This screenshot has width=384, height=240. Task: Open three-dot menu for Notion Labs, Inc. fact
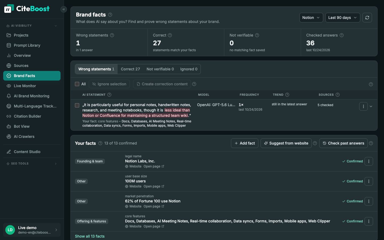[x=369, y=161]
